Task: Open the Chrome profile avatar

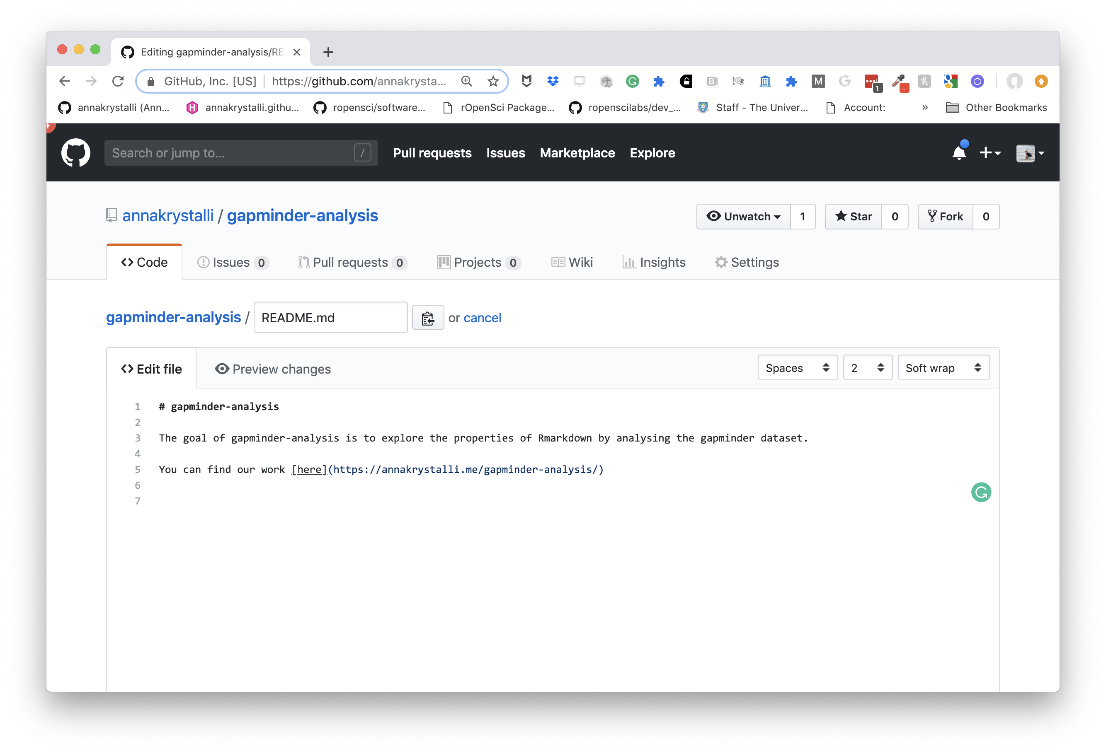Action: tap(1014, 81)
